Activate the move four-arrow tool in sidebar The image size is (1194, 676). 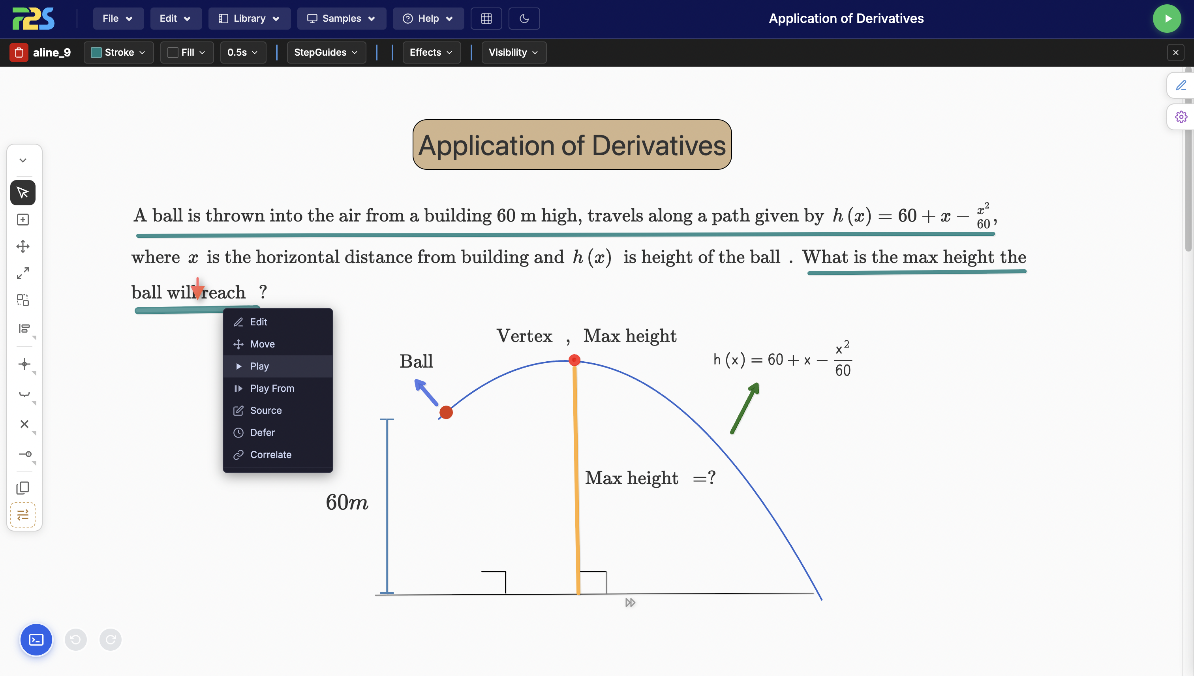click(x=23, y=246)
